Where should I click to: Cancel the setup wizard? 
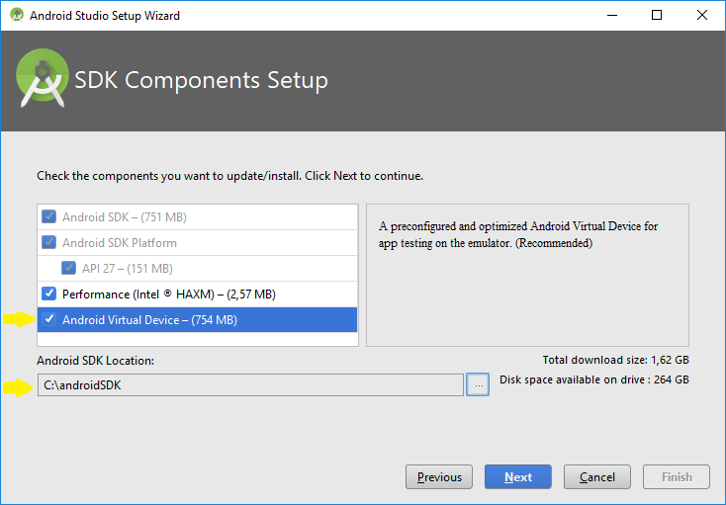click(597, 476)
